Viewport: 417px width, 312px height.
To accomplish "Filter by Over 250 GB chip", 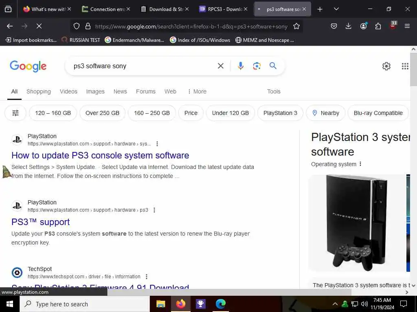I will point(102,113).
